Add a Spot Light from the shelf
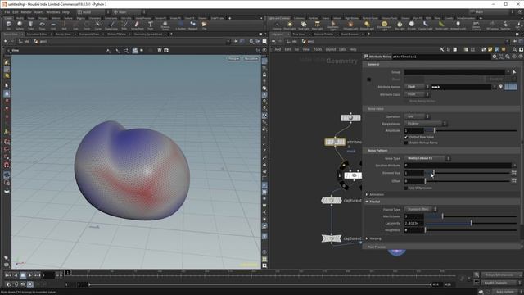This screenshot has height=295, width=524. 304,25
